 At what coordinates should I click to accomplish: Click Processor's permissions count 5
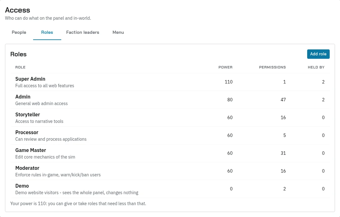(x=284, y=135)
